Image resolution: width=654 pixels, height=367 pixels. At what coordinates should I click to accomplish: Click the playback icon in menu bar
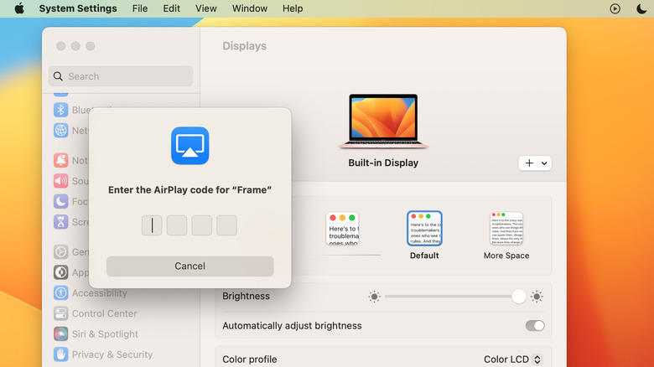(x=615, y=8)
